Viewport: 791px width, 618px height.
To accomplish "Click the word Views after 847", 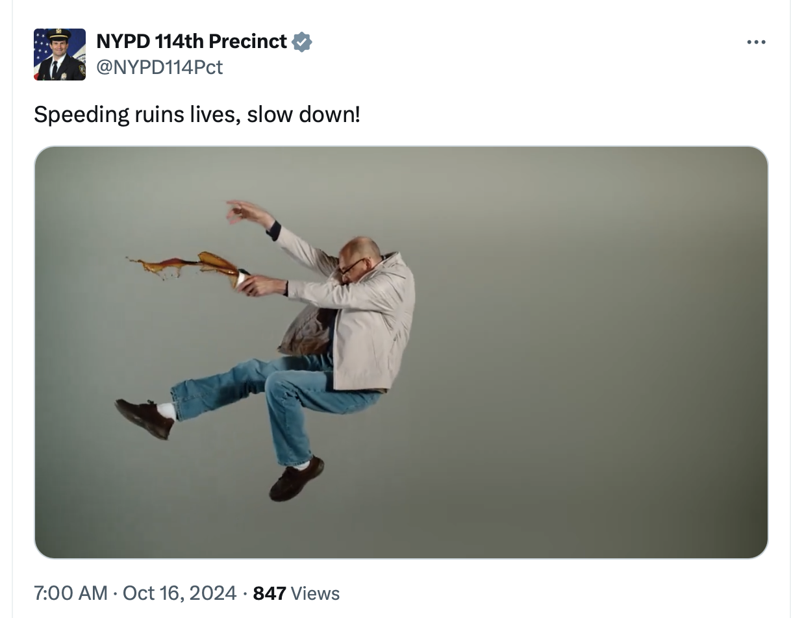I will 315,593.
